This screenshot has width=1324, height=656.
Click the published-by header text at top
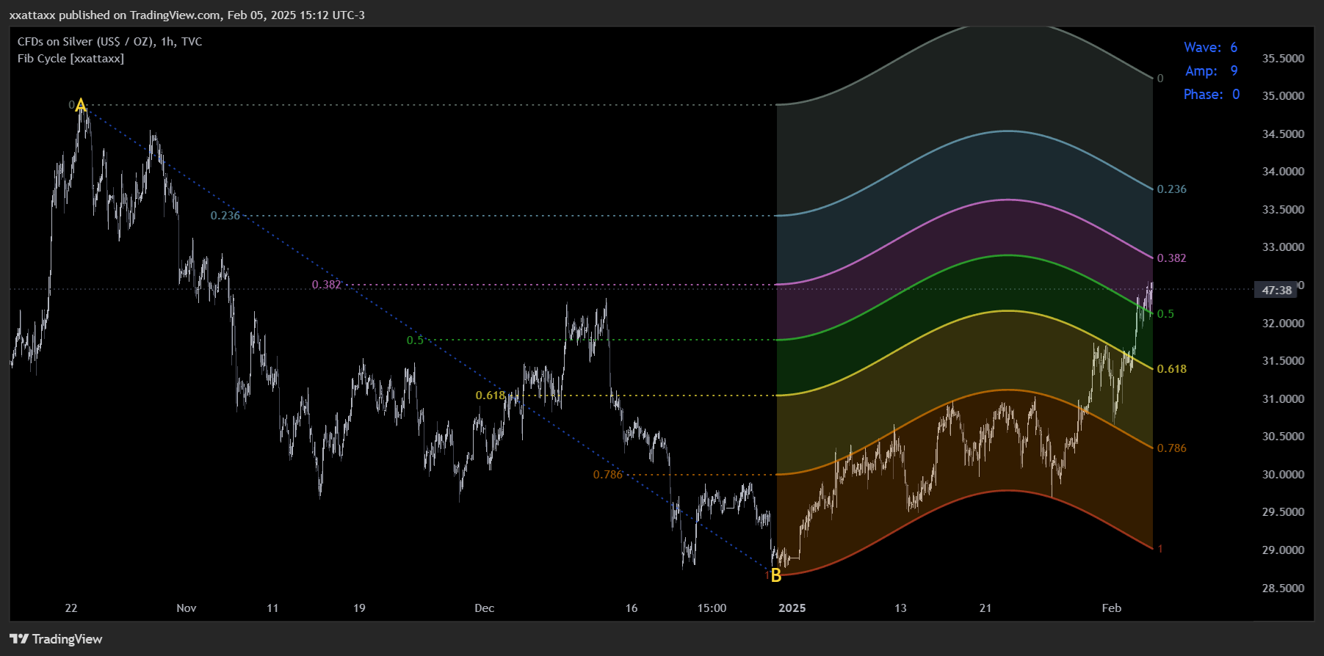click(x=187, y=15)
